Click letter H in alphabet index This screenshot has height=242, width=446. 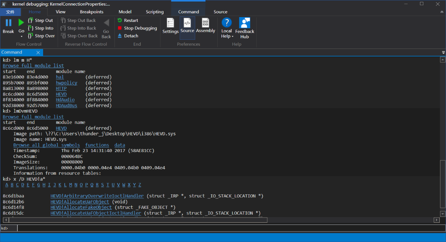click(44, 185)
